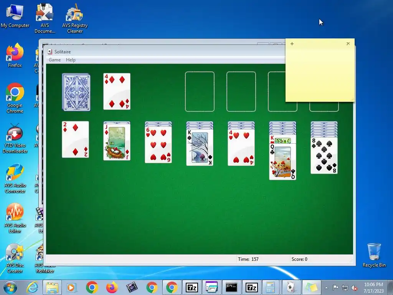Viewport: 393px width, 295px height.
Task: Open the Windows Start menu
Action: pos(10,287)
